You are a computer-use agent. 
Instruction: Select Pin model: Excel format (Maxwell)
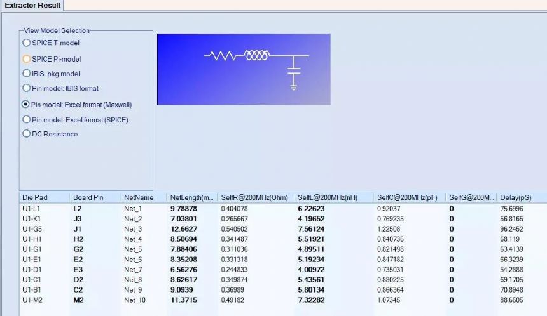coord(25,105)
